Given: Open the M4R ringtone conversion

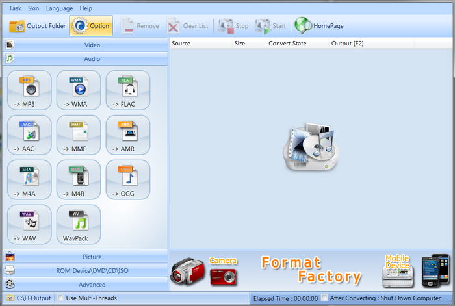Looking at the screenshot, I should point(79,179).
